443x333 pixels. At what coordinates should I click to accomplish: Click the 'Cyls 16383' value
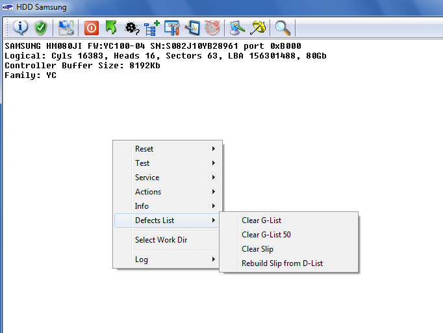pos(77,56)
